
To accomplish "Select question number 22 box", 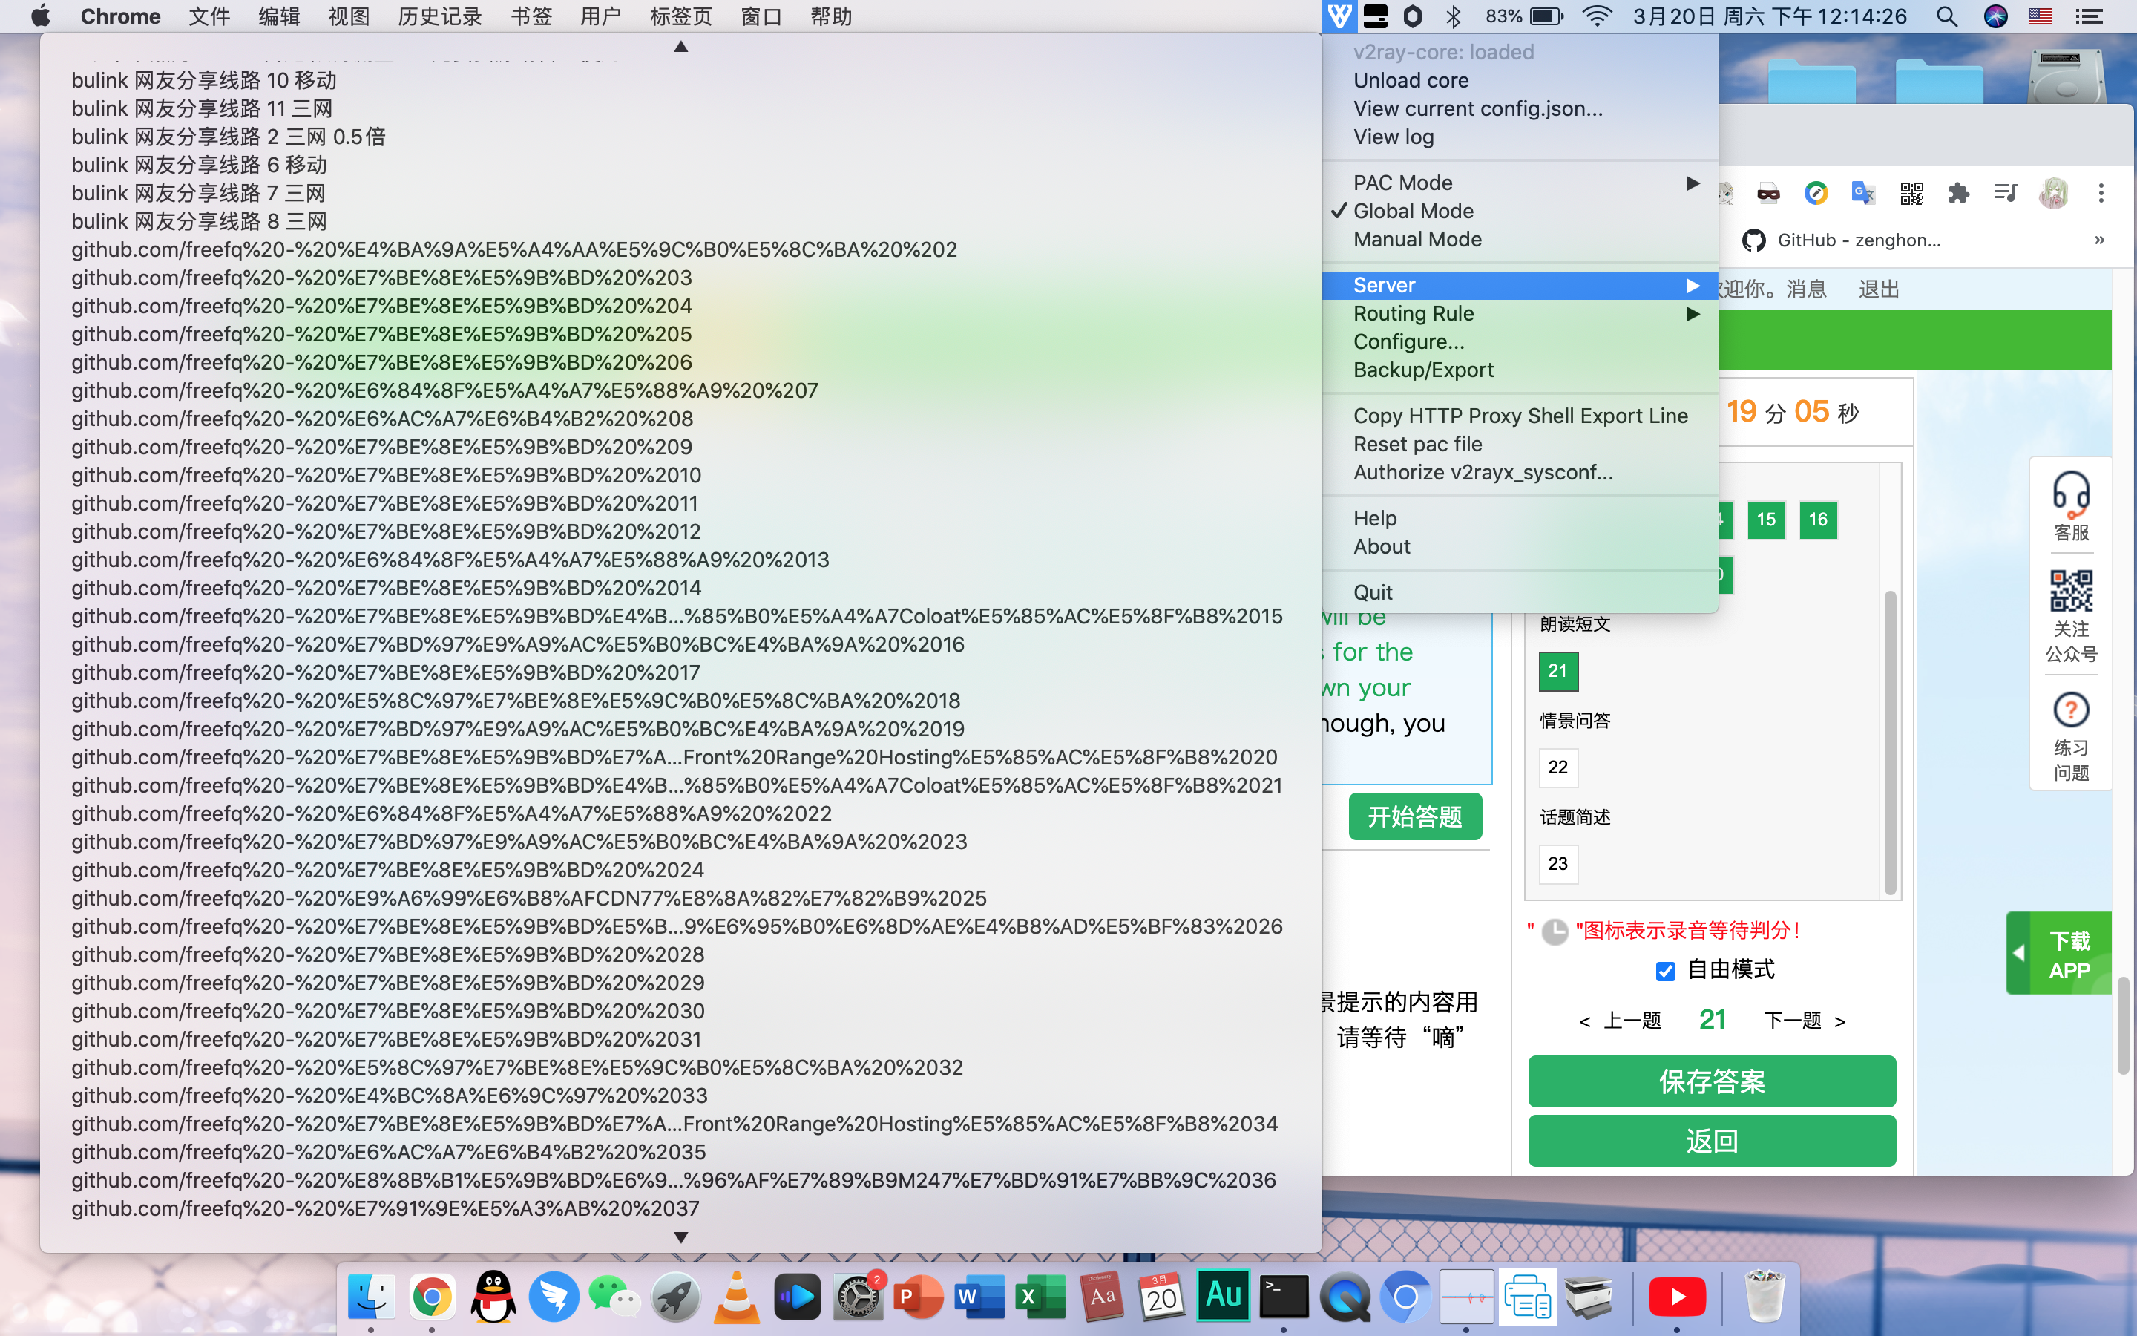I will point(1557,767).
